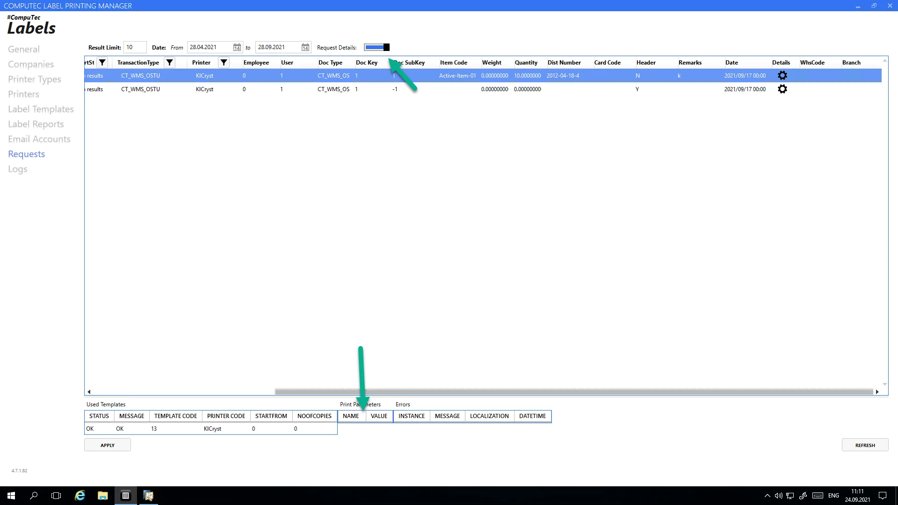Image resolution: width=898 pixels, height=505 pixels.
Task: Click filter icon on TransactionType column
Action: (170, 62)
